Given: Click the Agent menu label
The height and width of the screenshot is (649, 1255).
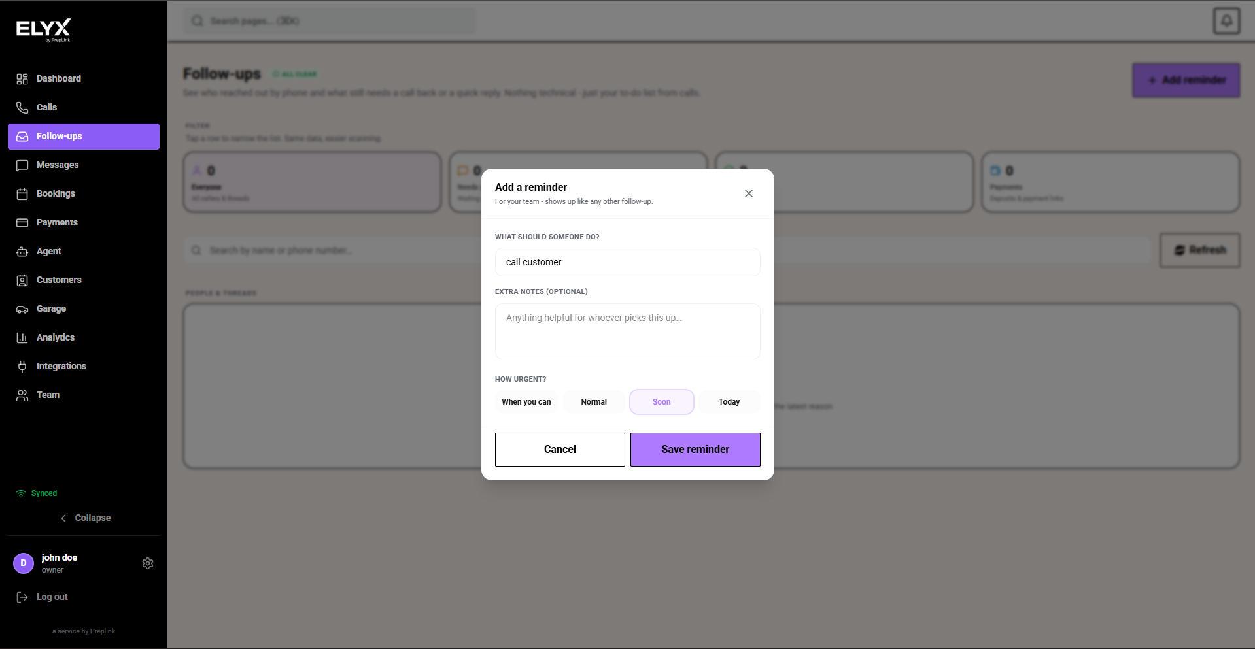Looking at the screenshot, I should pos(49,252).
